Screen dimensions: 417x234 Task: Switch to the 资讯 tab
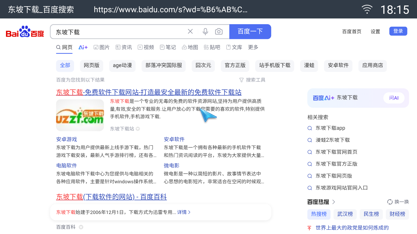tap(124, 47)
